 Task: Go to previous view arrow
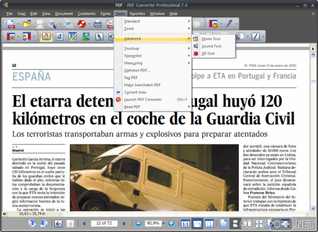click(x=58, y=224)
